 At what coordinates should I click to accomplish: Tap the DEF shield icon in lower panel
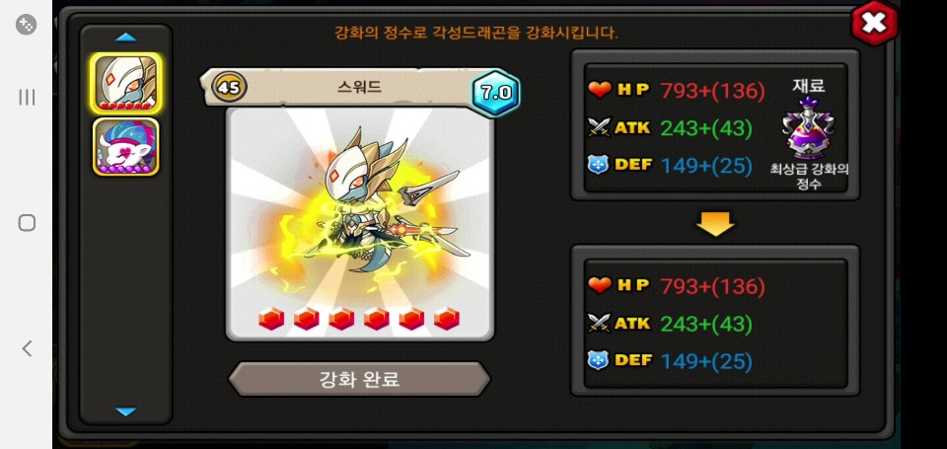click(598, 361)
